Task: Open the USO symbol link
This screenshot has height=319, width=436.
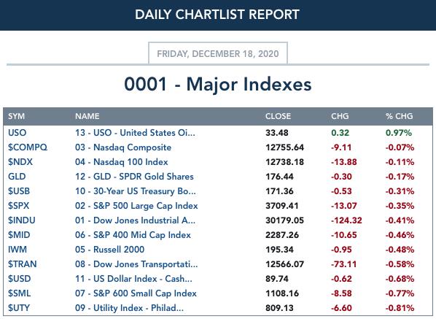Action: pos(17,133)
